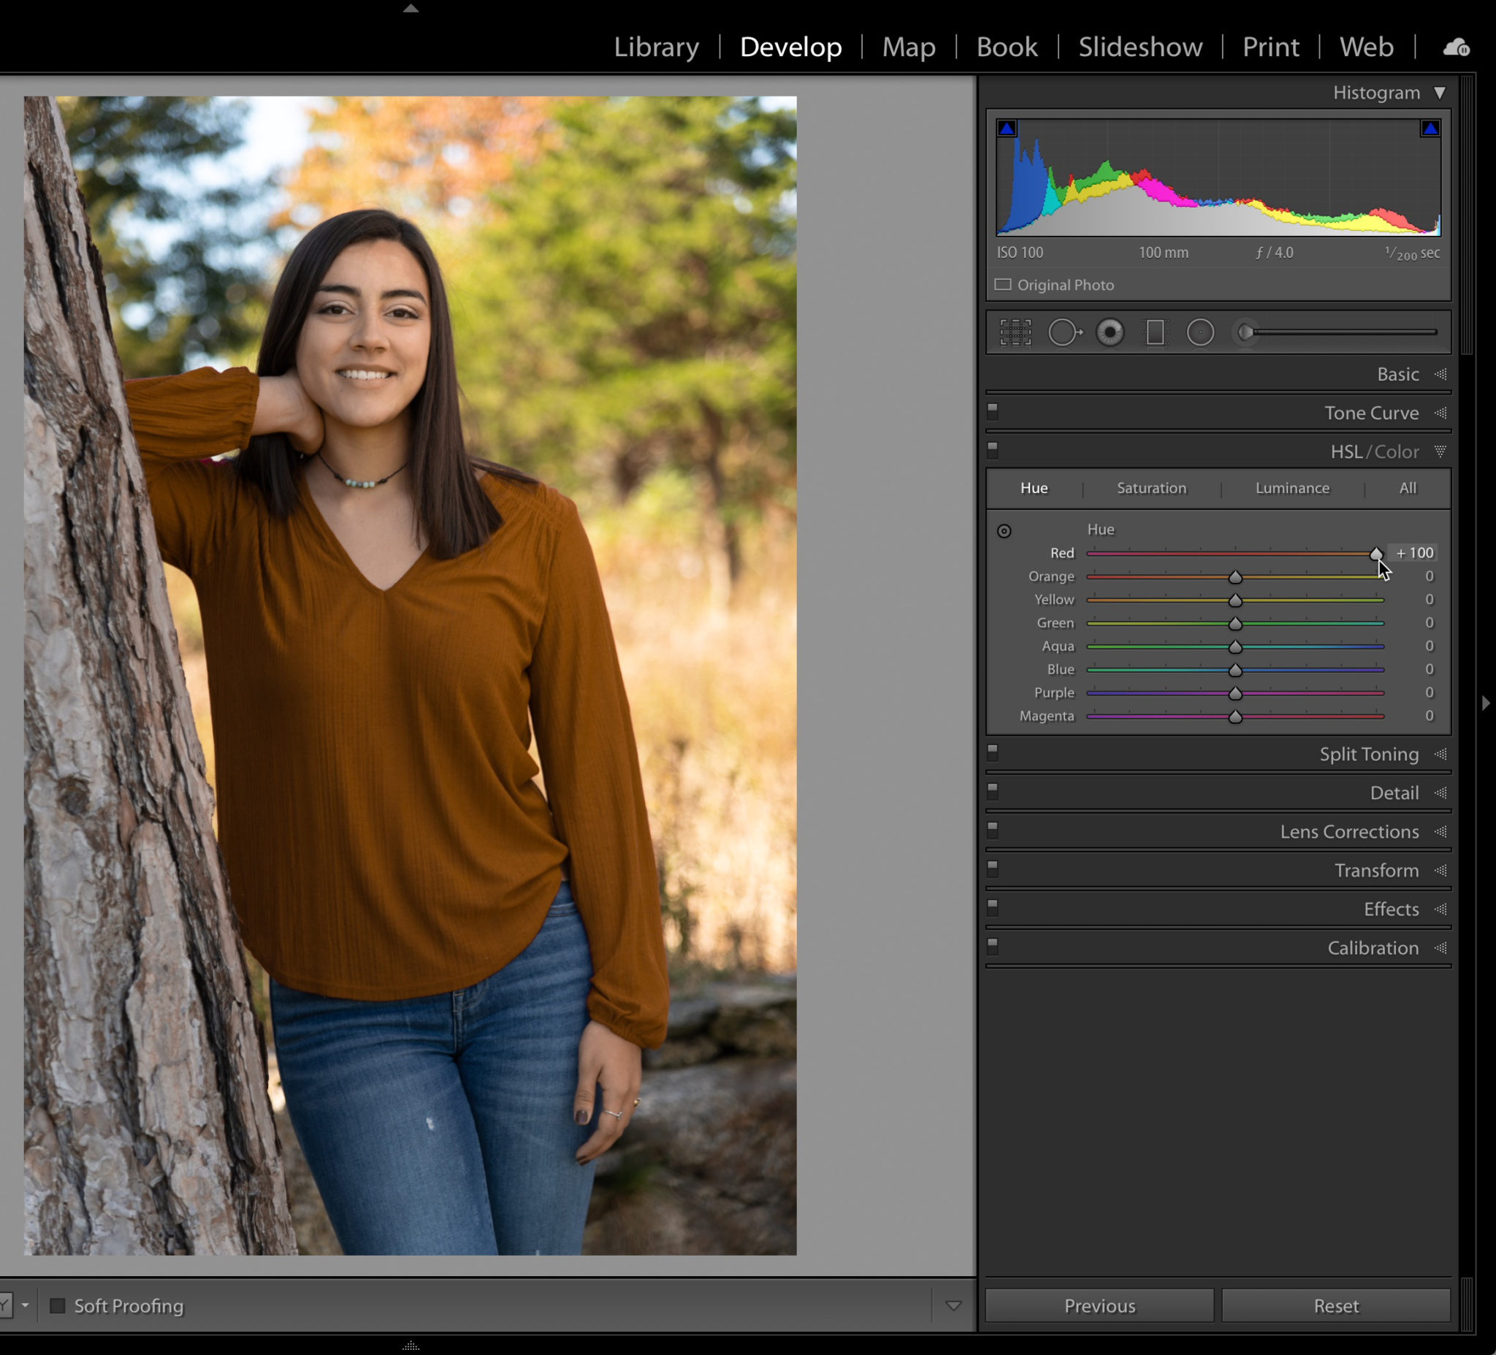Toggle the highlight clipping indicator on histogram
The height and width of the screenshot is (1355, 1496).
pyautogui.click(x=1430, y=127)
